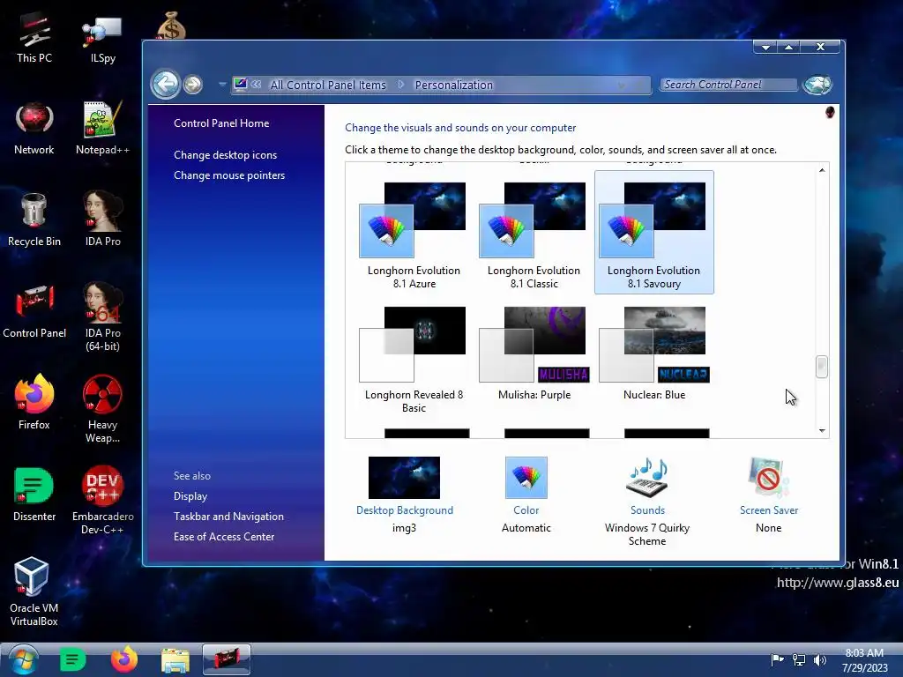The image size is (903, 677).
Task: Open the Display link
Action: (x=190, y=496)
